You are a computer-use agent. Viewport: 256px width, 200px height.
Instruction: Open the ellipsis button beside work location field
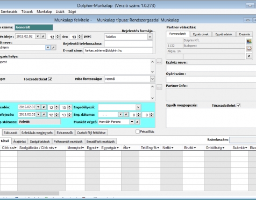tap(159, 62)
